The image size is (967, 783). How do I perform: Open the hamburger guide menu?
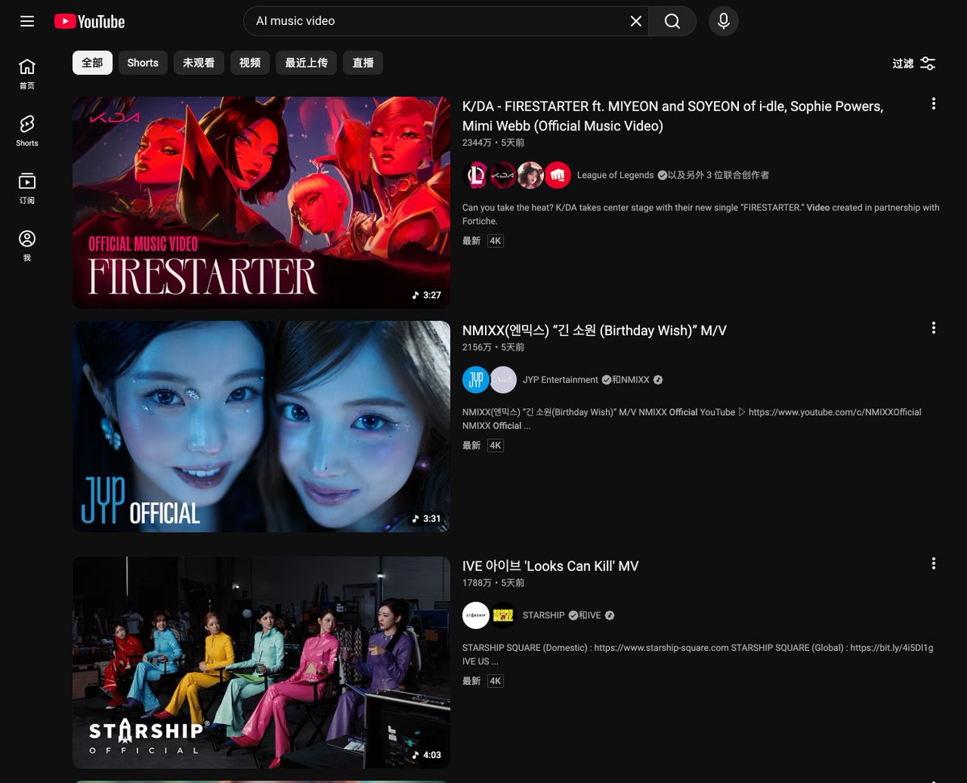27,22
